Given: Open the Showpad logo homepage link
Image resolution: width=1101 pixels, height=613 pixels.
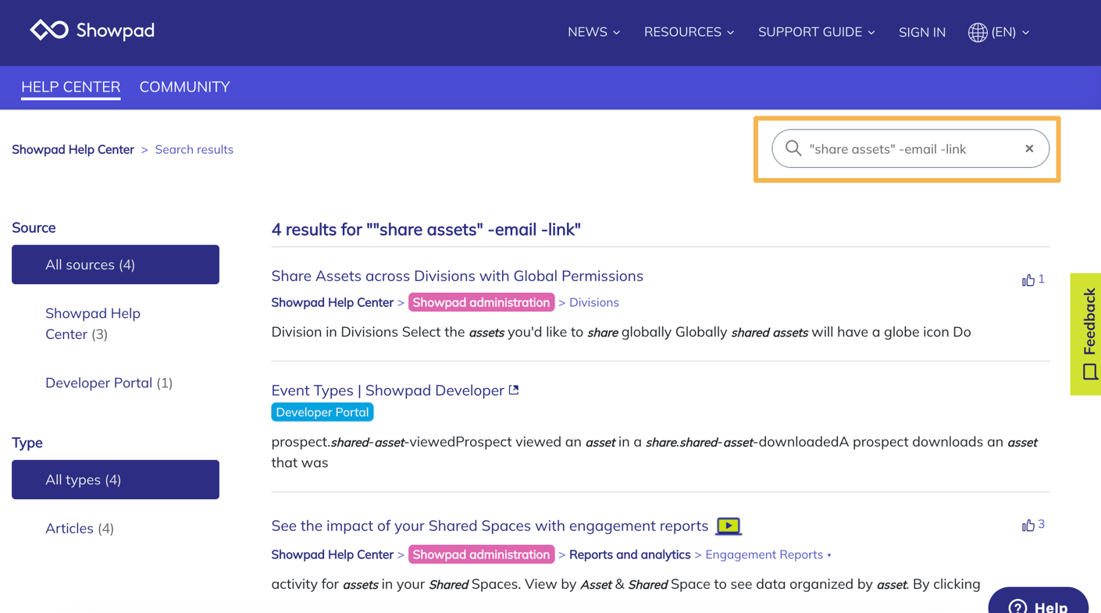Looking at the screenshot, I should pyautogui.click(x=92, y=30).
